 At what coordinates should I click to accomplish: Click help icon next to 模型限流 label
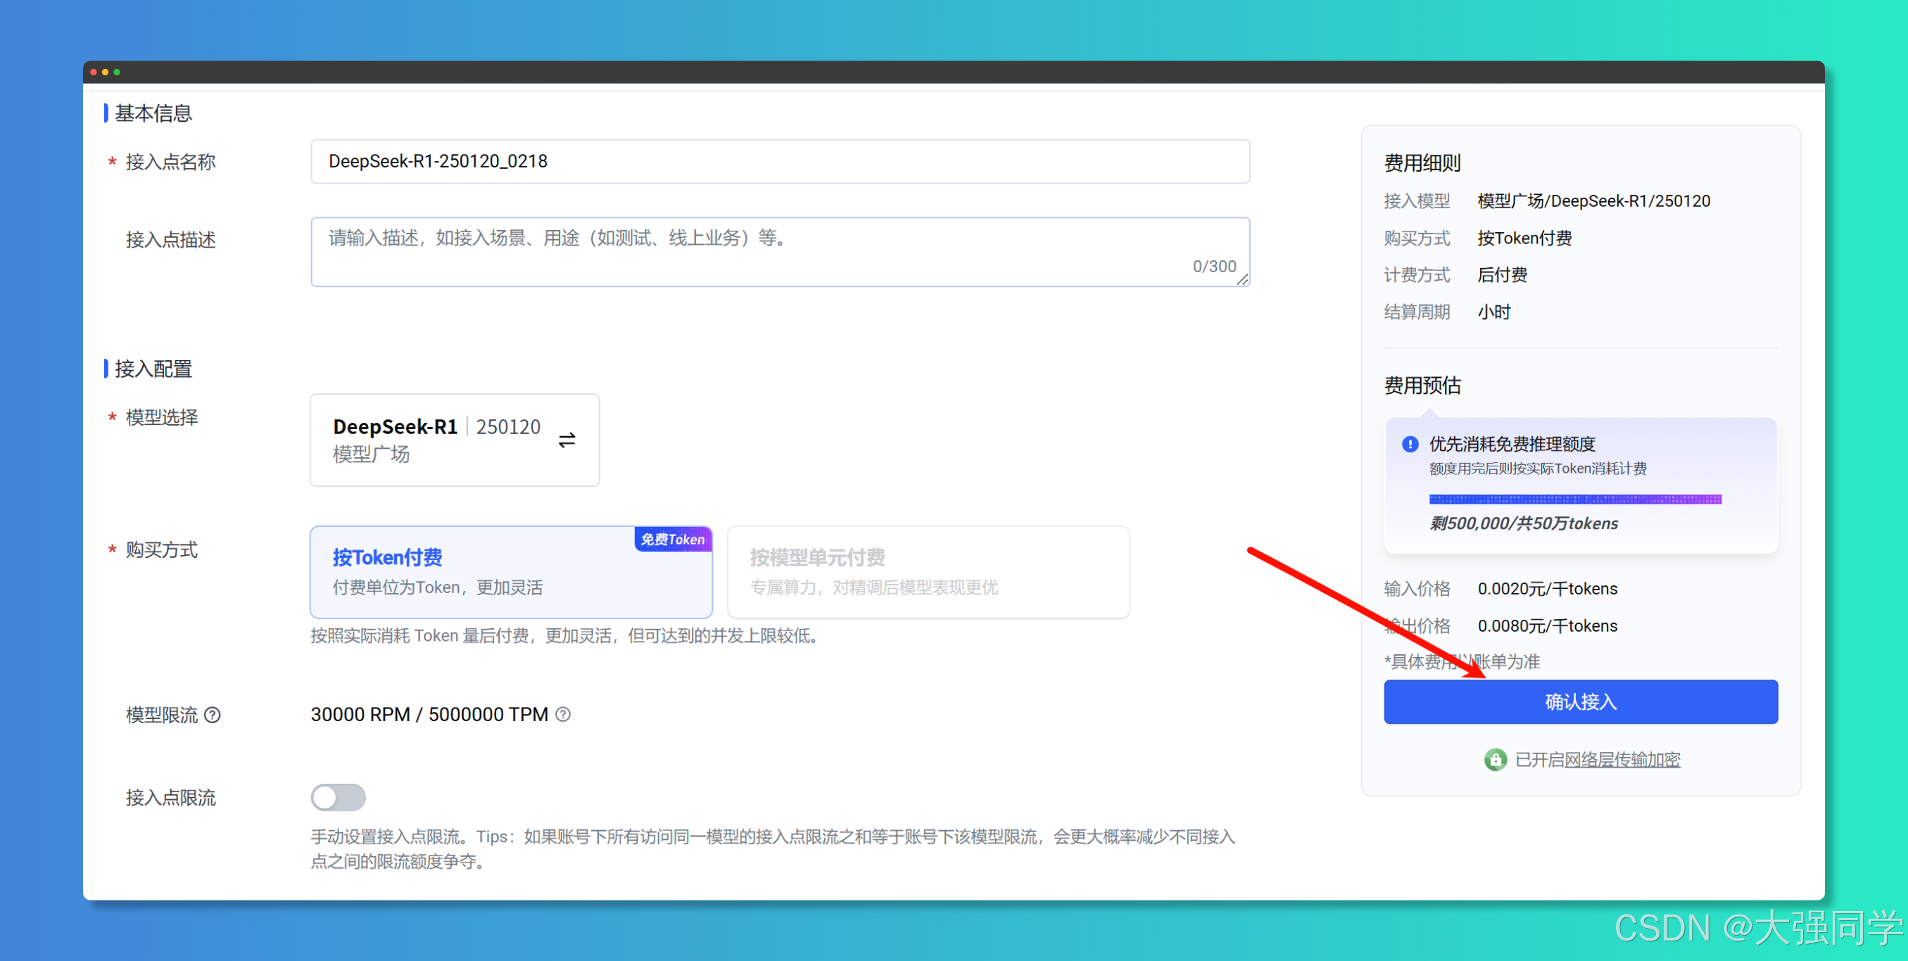(x=213, y=715)
